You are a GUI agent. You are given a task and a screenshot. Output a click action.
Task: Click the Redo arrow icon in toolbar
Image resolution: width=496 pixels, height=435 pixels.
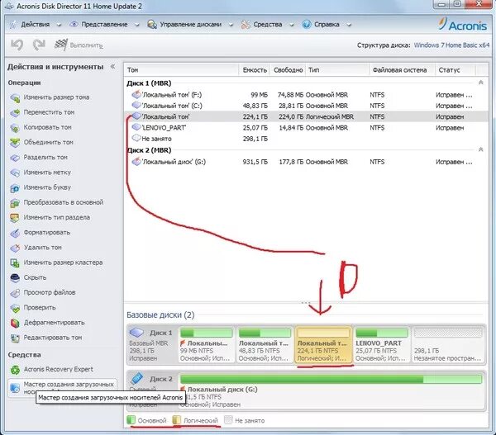coord(39,45)
